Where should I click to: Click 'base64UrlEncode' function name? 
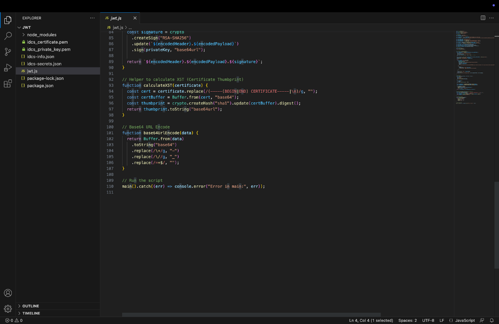coord(162,133)
